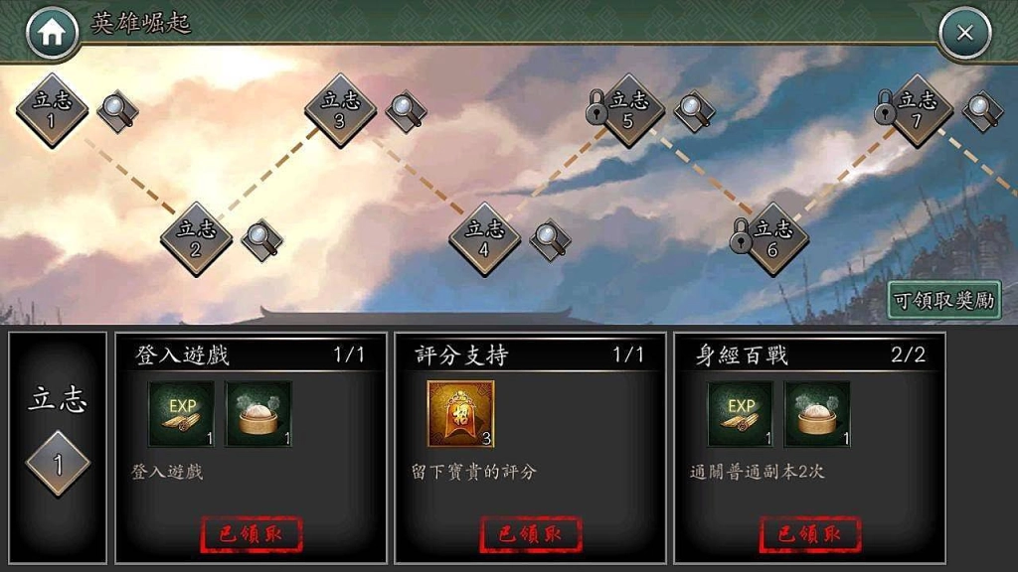Open magnifier preview next to 立志 3
Screen dimensions: 1018x572
click(406, 111)
